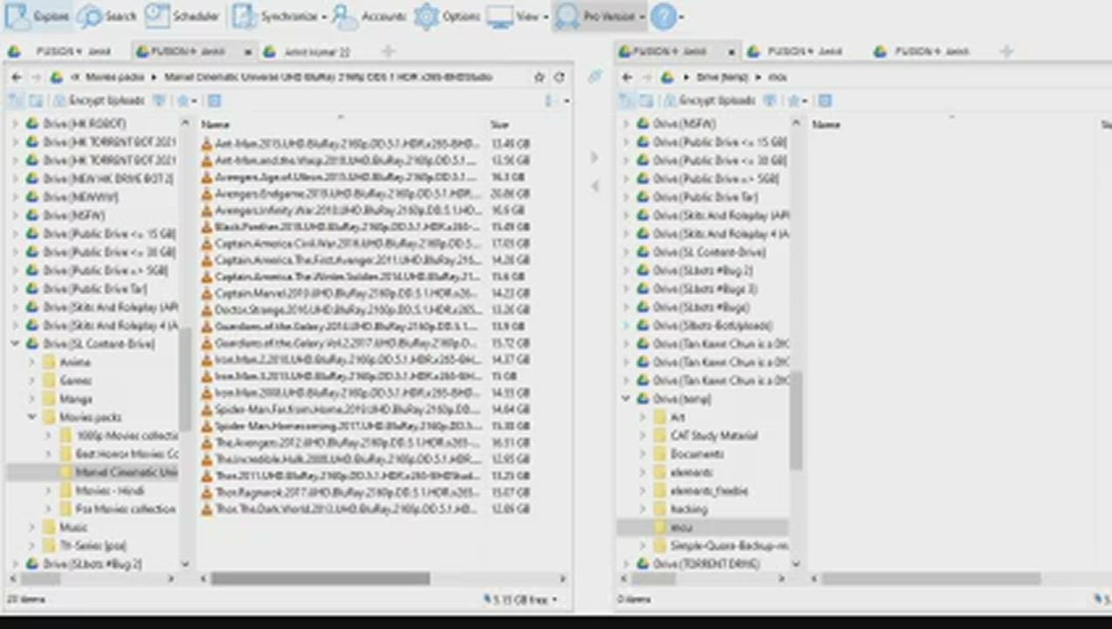Image resolution: width=1112 pixels, height=629 pixels.
Task: Toggle Encrypt Uploads in the left pane
Action: tap(98, 100)
